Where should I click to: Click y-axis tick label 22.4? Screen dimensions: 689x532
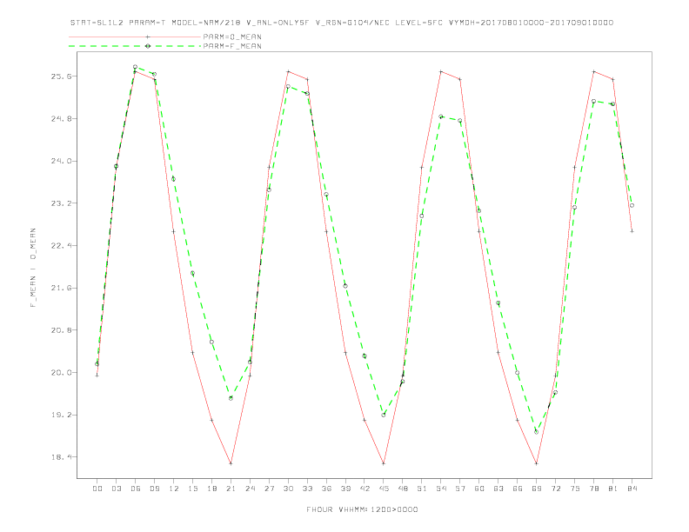59,245
